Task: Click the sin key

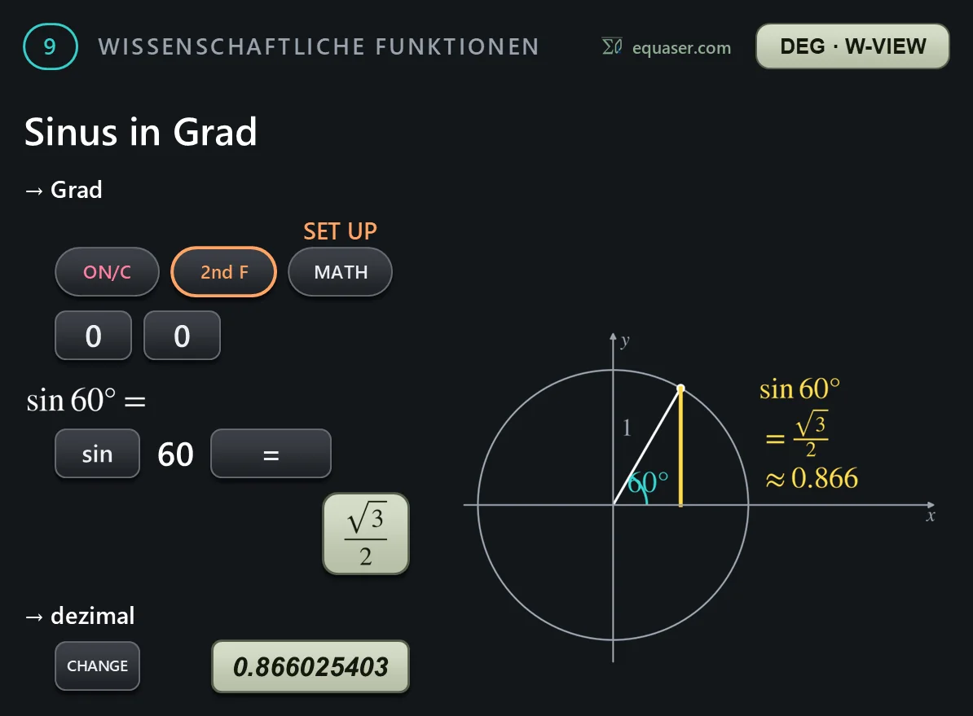Action: click(x=98, y=454)
